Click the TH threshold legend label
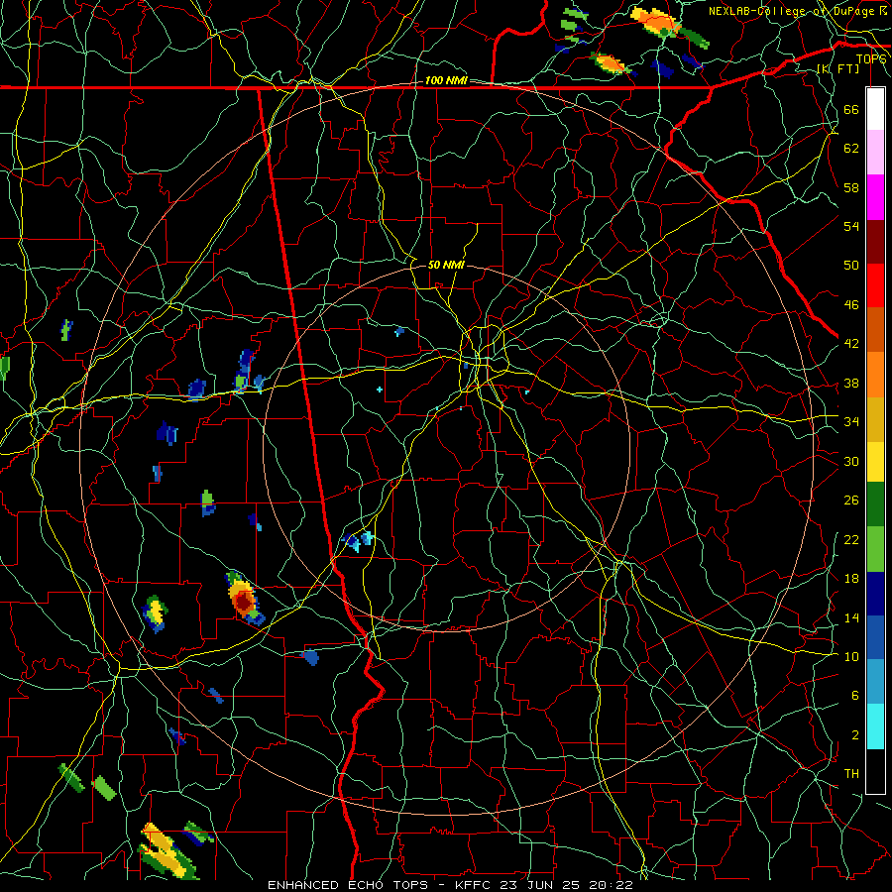 pyautogui.click(x=851, y=774)
